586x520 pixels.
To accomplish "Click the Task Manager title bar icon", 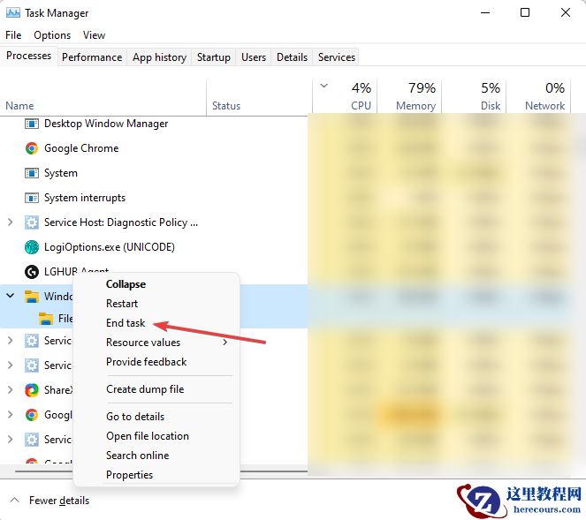I will [x=13, y=12].
